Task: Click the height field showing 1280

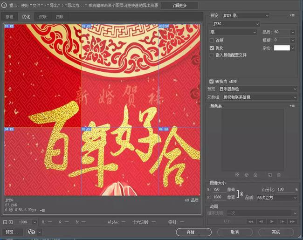Action: [219, 197]
